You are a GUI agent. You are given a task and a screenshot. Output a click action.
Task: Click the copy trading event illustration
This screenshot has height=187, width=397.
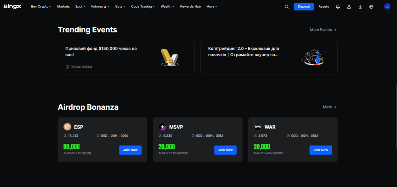click(x=312, y=57)
